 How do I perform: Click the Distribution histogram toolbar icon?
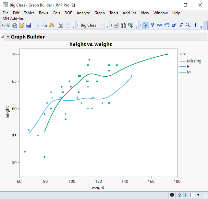pos(123,25)
